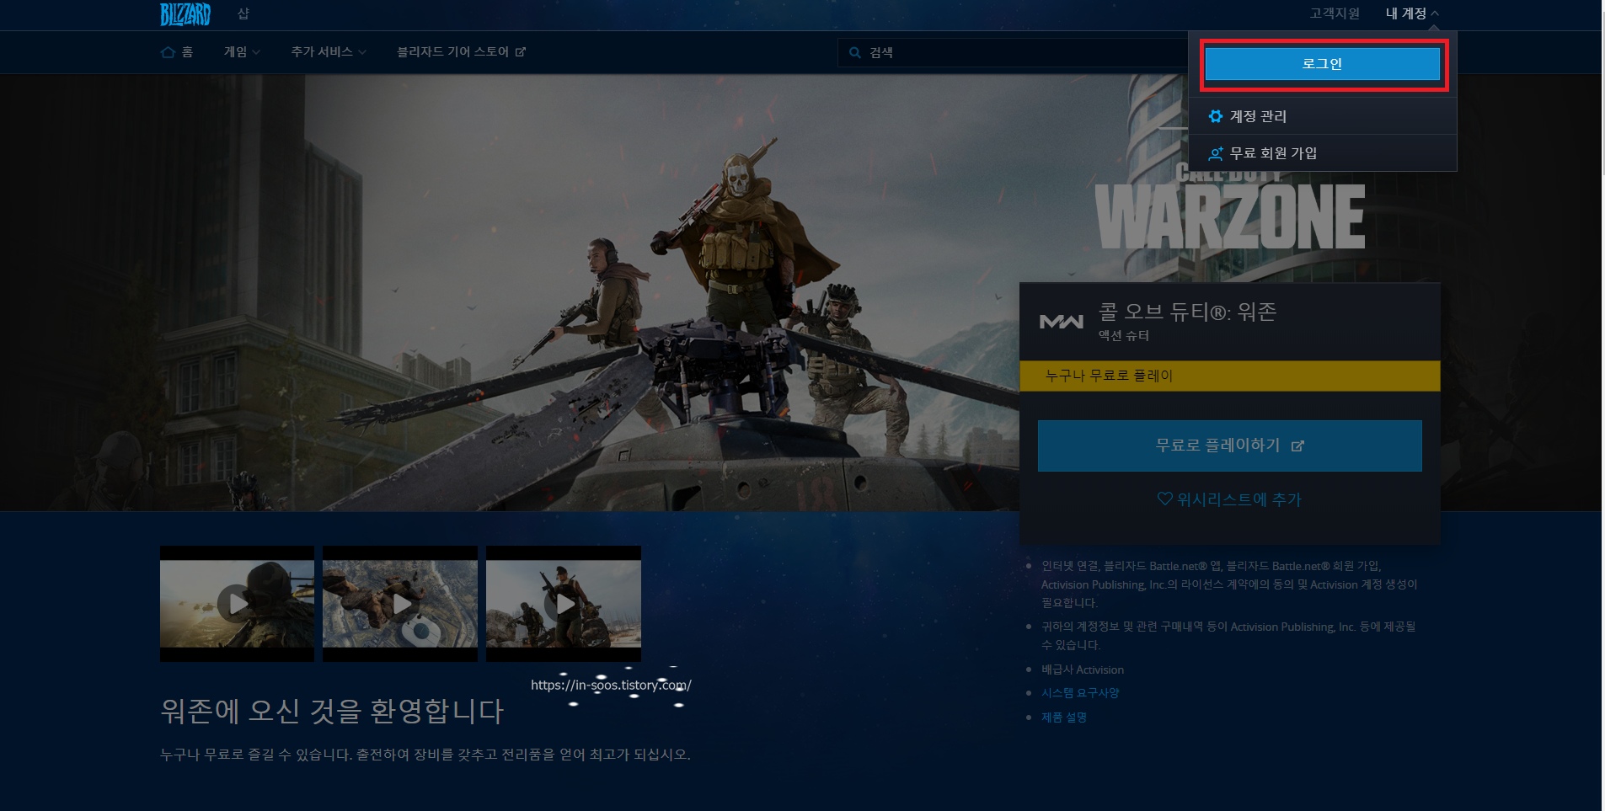1605x811 pixels.
Task: Select 무료 회원 가입 sign-up
Action: pos(1322,153)
